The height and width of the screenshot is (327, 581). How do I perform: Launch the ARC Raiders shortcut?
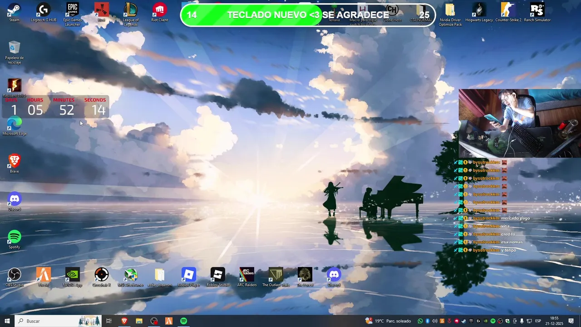246,277
